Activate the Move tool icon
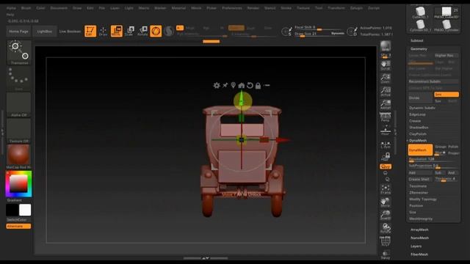The width and height of the screenshot is (470, 264). click(116, 31)
